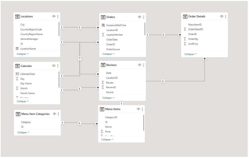Select the CategoryID field in Menu Items
249x158 pixels.
[111, 117]
